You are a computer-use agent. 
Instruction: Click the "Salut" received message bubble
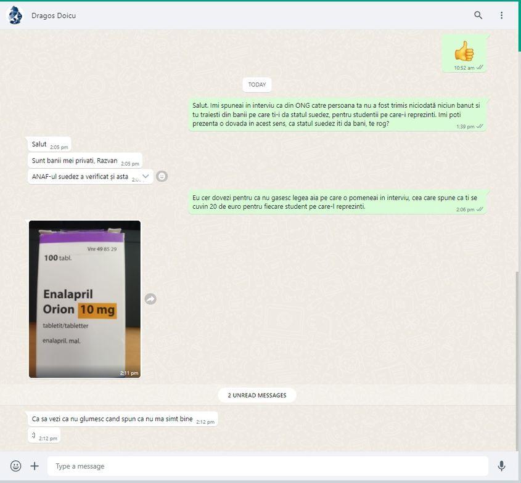pos(40,144)
